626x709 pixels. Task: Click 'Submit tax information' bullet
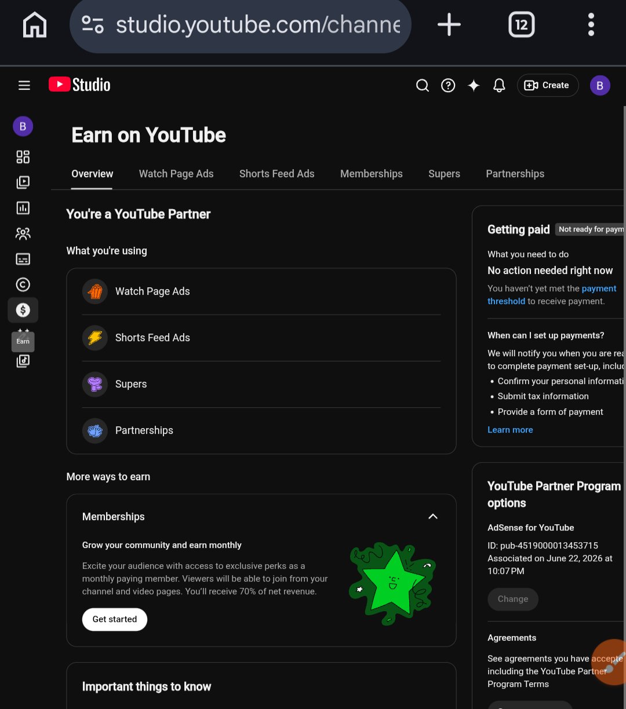click(x=543, y=396)
